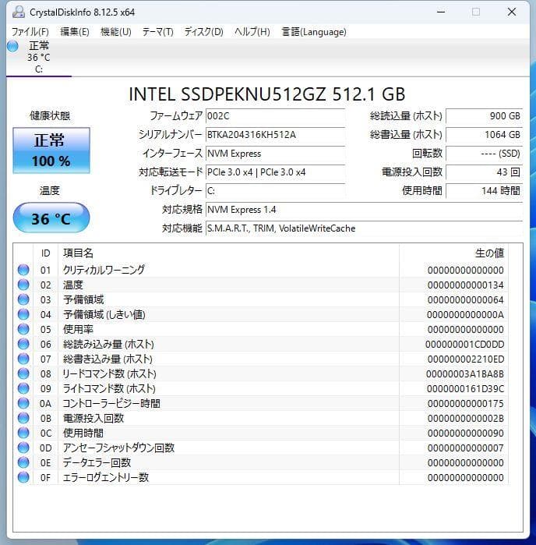Select raw value 0000000000134 in 温度 row

465,285
